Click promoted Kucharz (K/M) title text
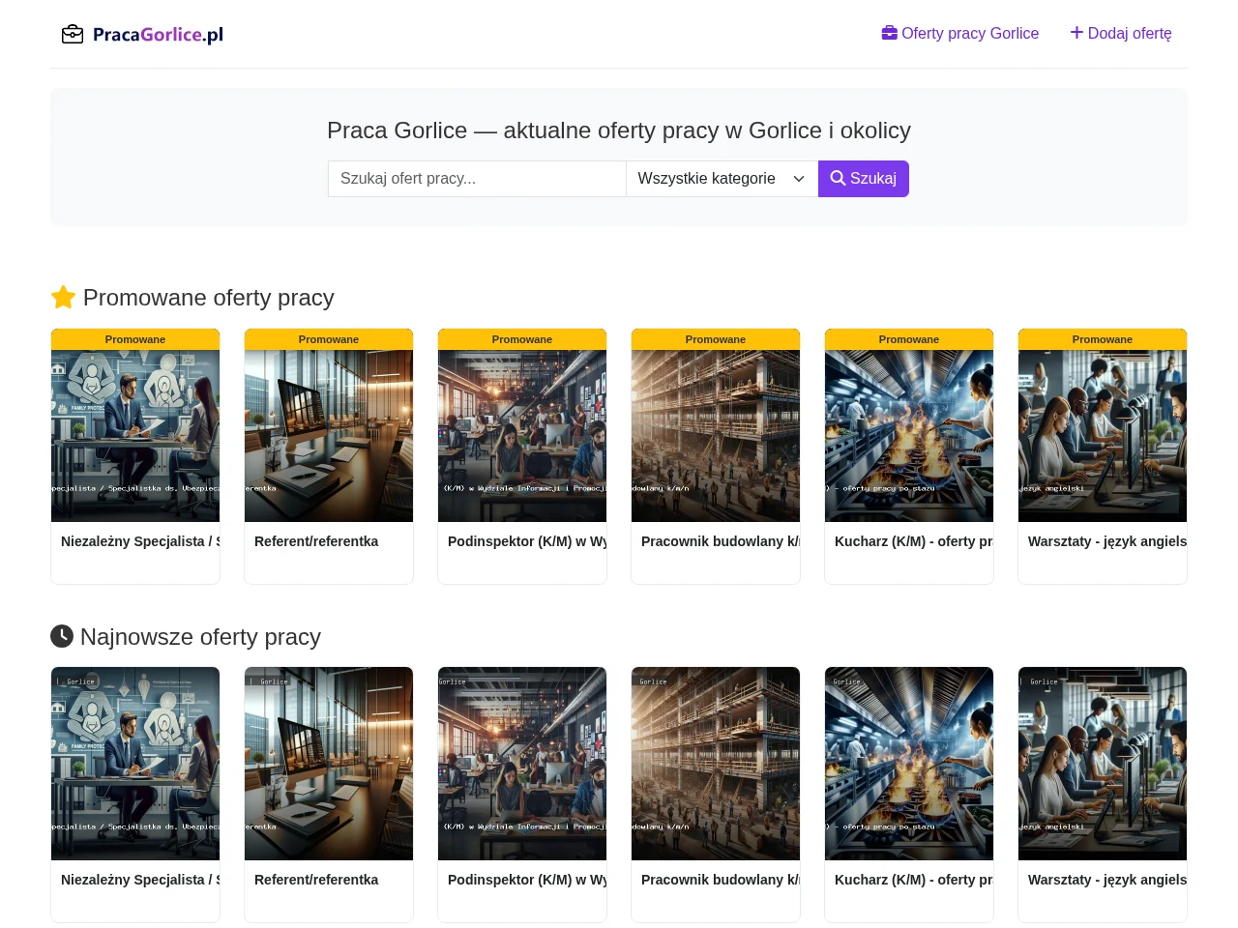This screenshot has height=928, width=1238. (914, 541)
